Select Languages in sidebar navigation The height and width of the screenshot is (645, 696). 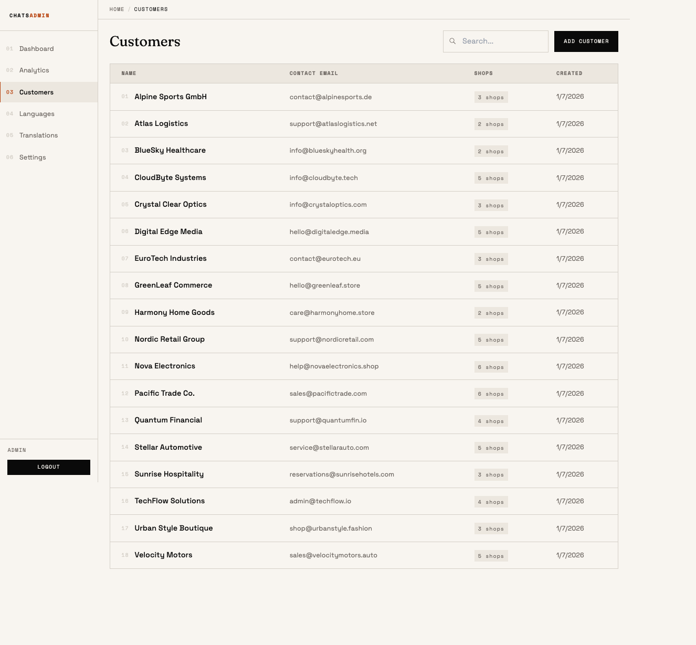point(37,114)
